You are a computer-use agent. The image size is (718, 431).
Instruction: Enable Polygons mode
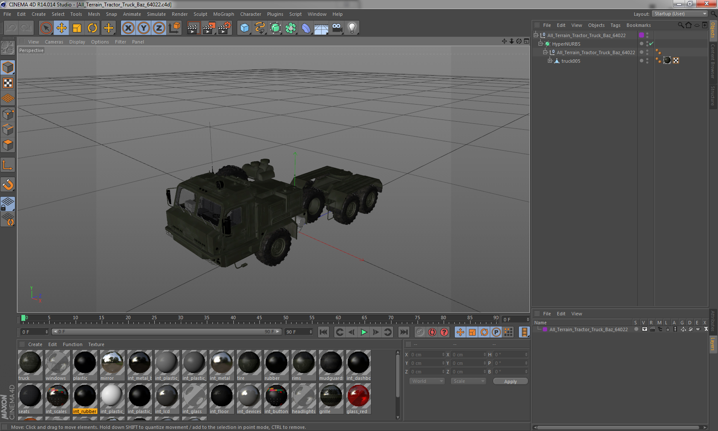[x=8, y=145]
